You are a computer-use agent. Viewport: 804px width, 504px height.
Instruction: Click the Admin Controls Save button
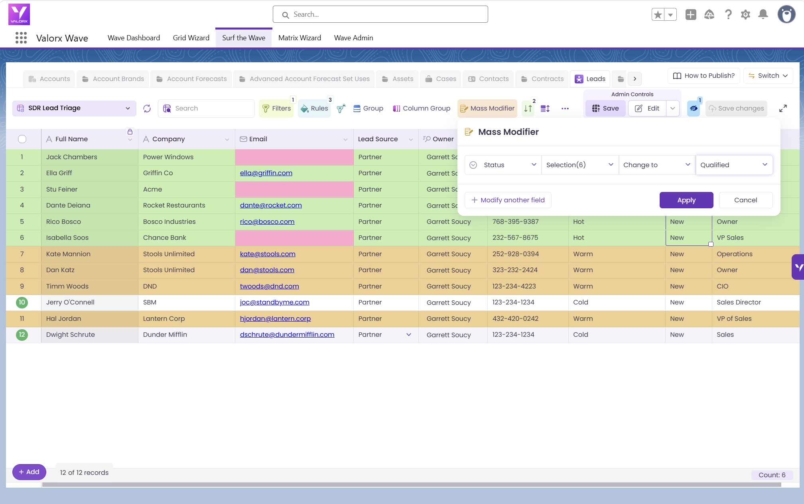pyautogui.click(x=605, y=109)
